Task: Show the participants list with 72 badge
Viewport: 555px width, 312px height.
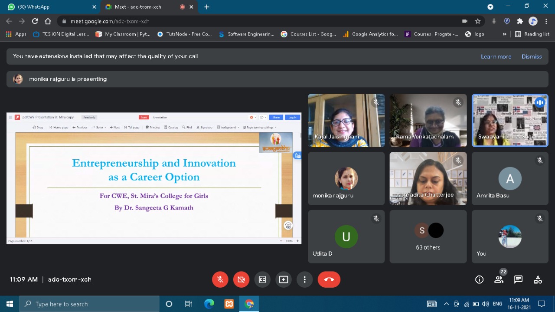Action: [x=499, y=279]
